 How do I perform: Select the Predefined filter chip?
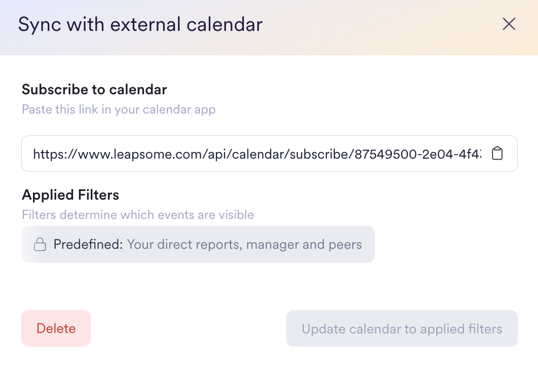[x=198, y=245]
